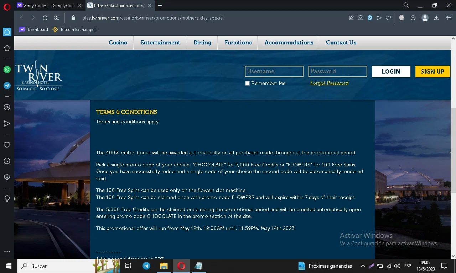The height and width of the screenshot is (273, 456).
Task: Open the volume speaker tray icon
Action: (397, 266)
